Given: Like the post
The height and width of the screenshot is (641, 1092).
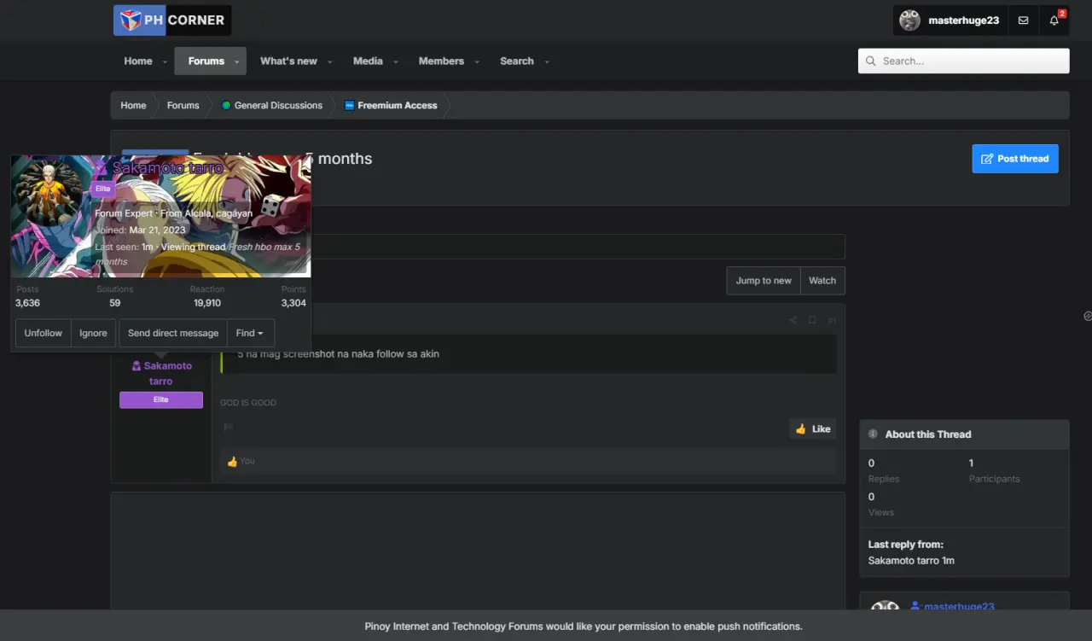Looking at the screenshot, I should point(813,429).
